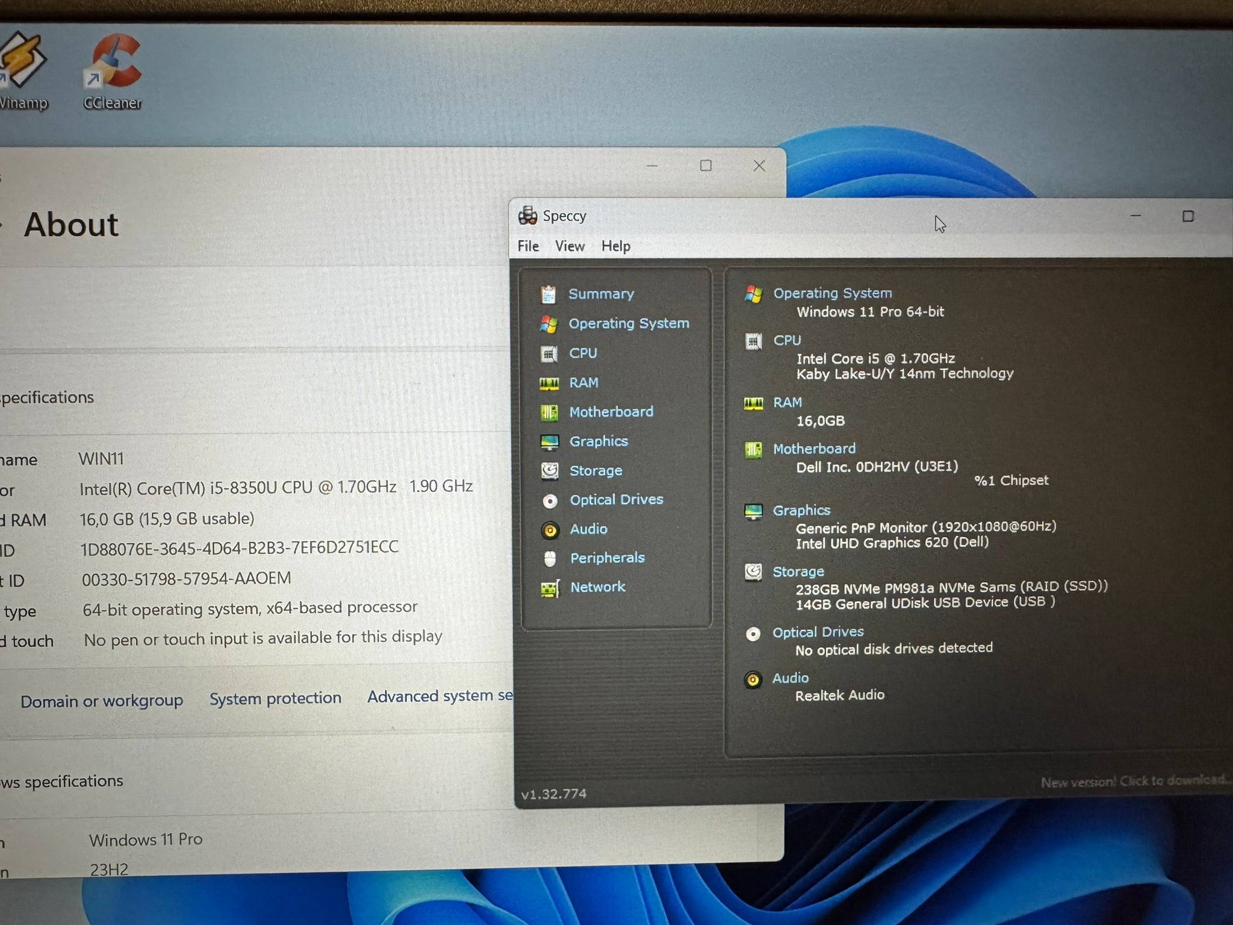Screen dimensions: 1233x925
Task: Select the Motherboard label in the sidebar
Action: pyautogui.click(x=611, y=412)
